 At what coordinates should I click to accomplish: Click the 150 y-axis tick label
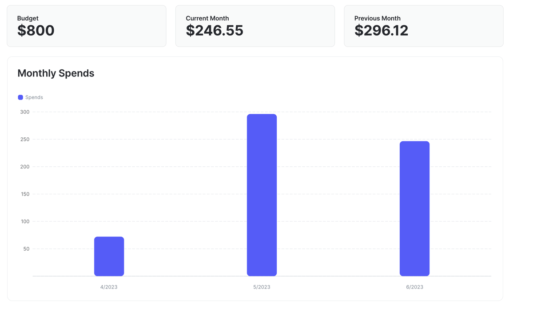(25, 194)
